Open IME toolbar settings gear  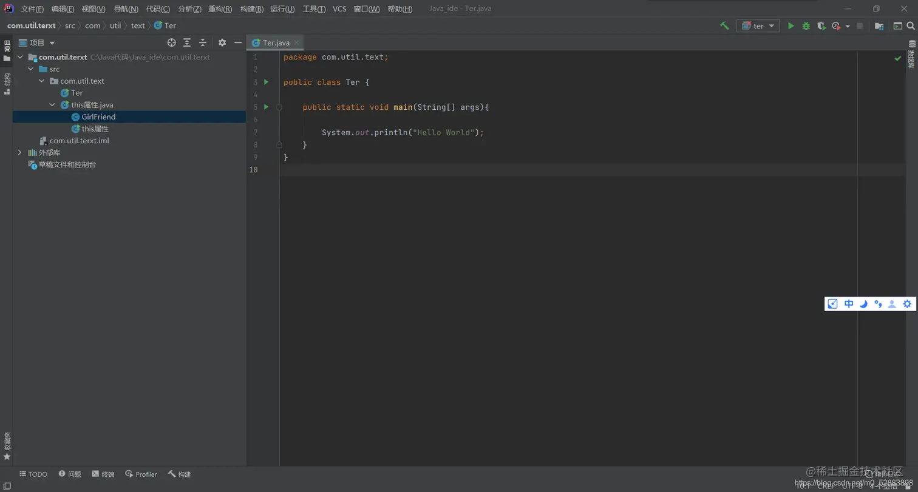pos(907,304)
